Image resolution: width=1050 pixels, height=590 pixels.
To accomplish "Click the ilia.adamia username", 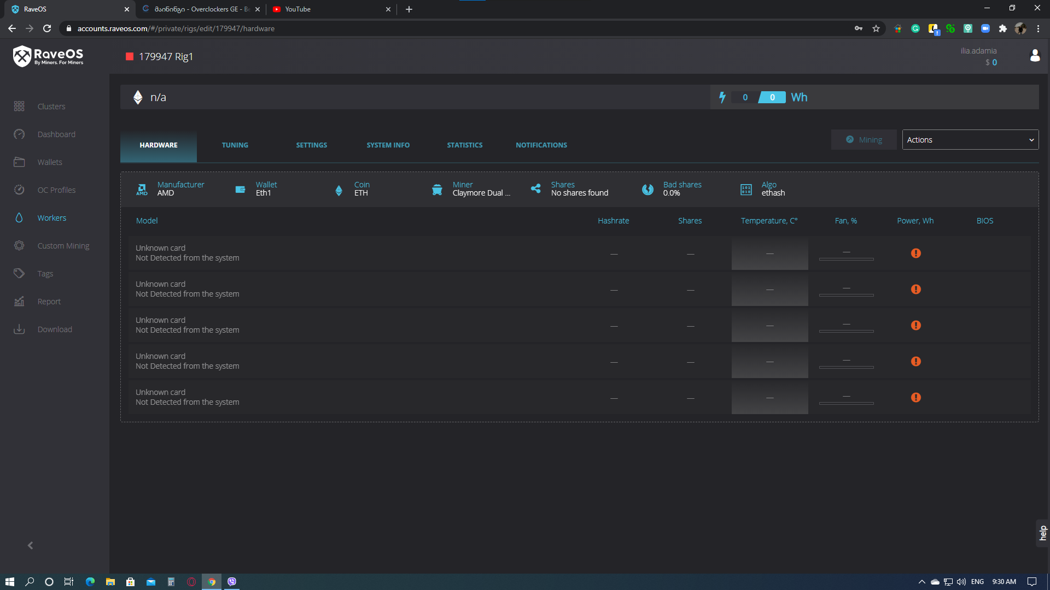I will pyautogui.click(x=978, y=51).
